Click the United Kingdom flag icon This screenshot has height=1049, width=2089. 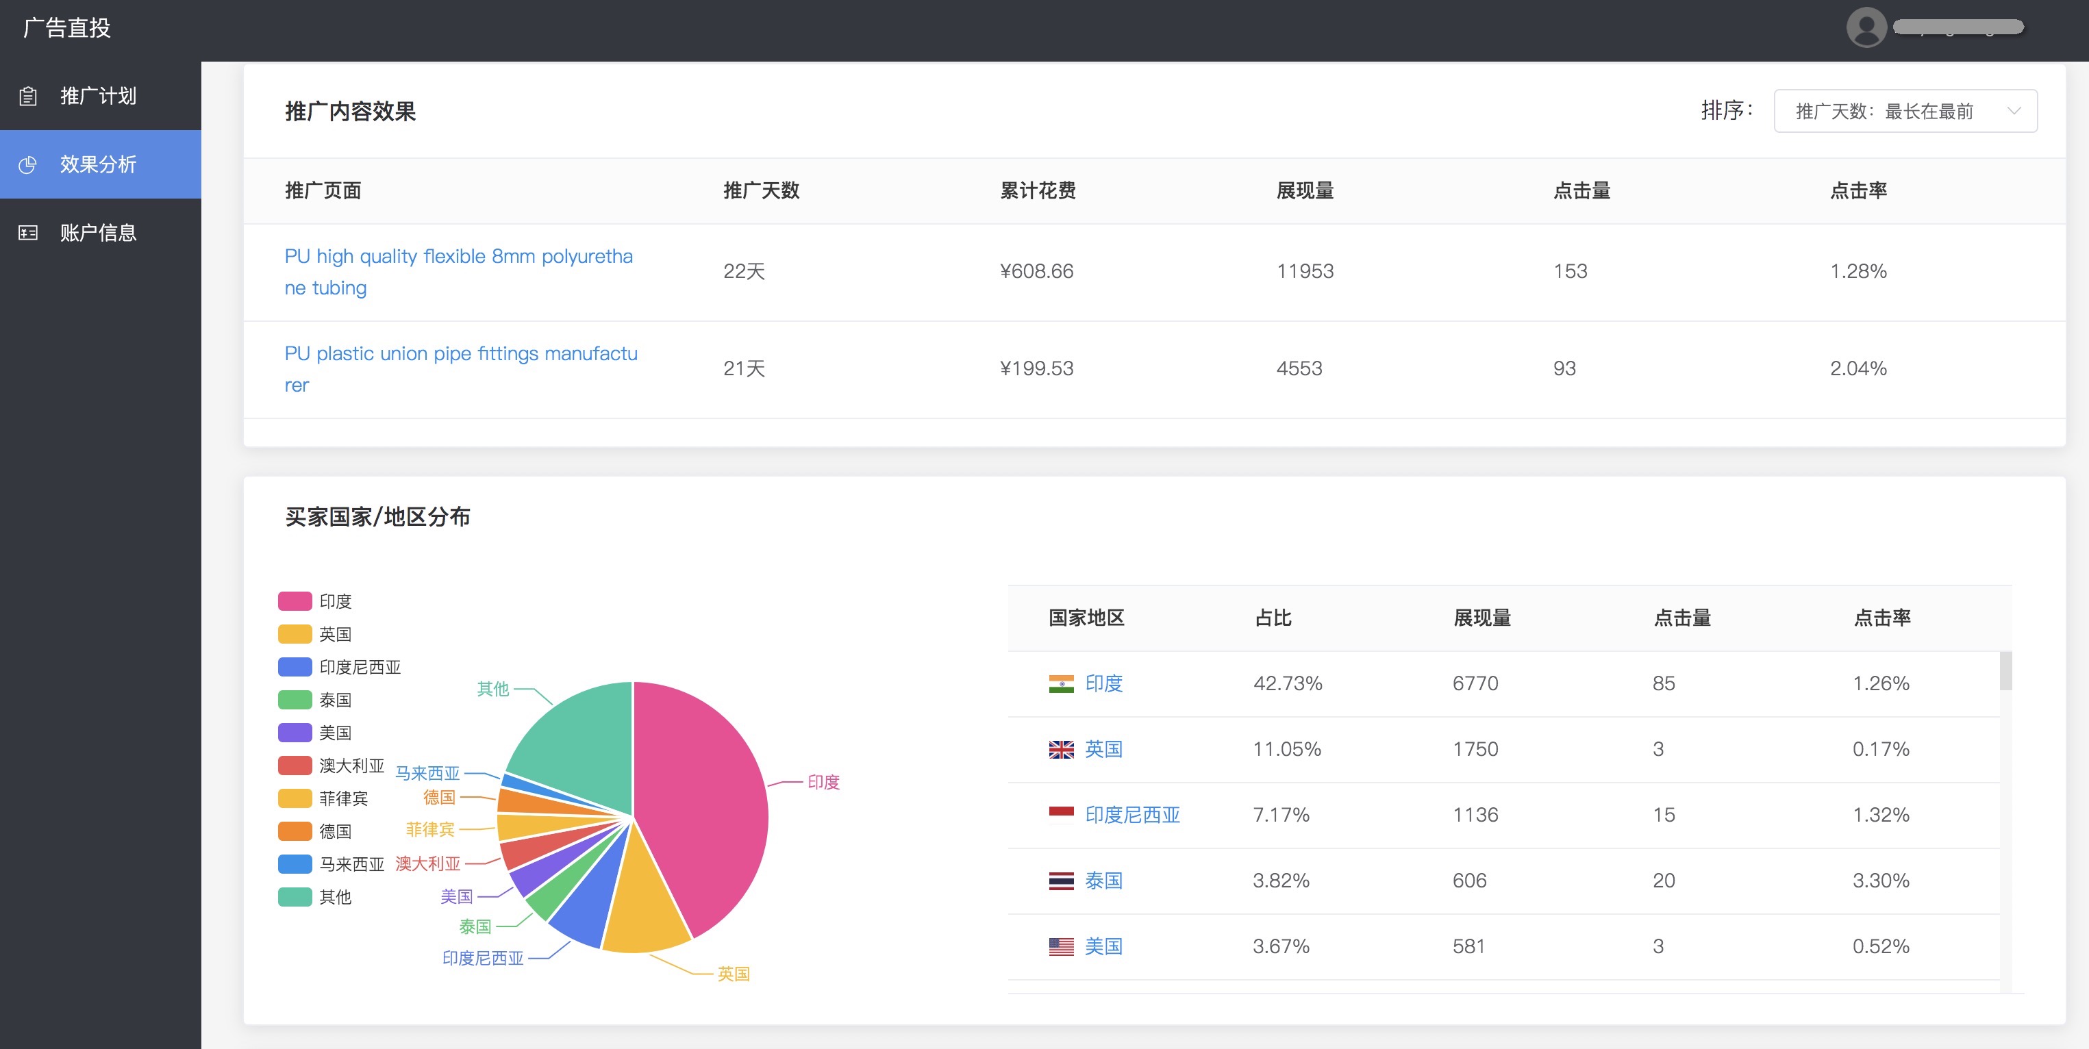1061,749
